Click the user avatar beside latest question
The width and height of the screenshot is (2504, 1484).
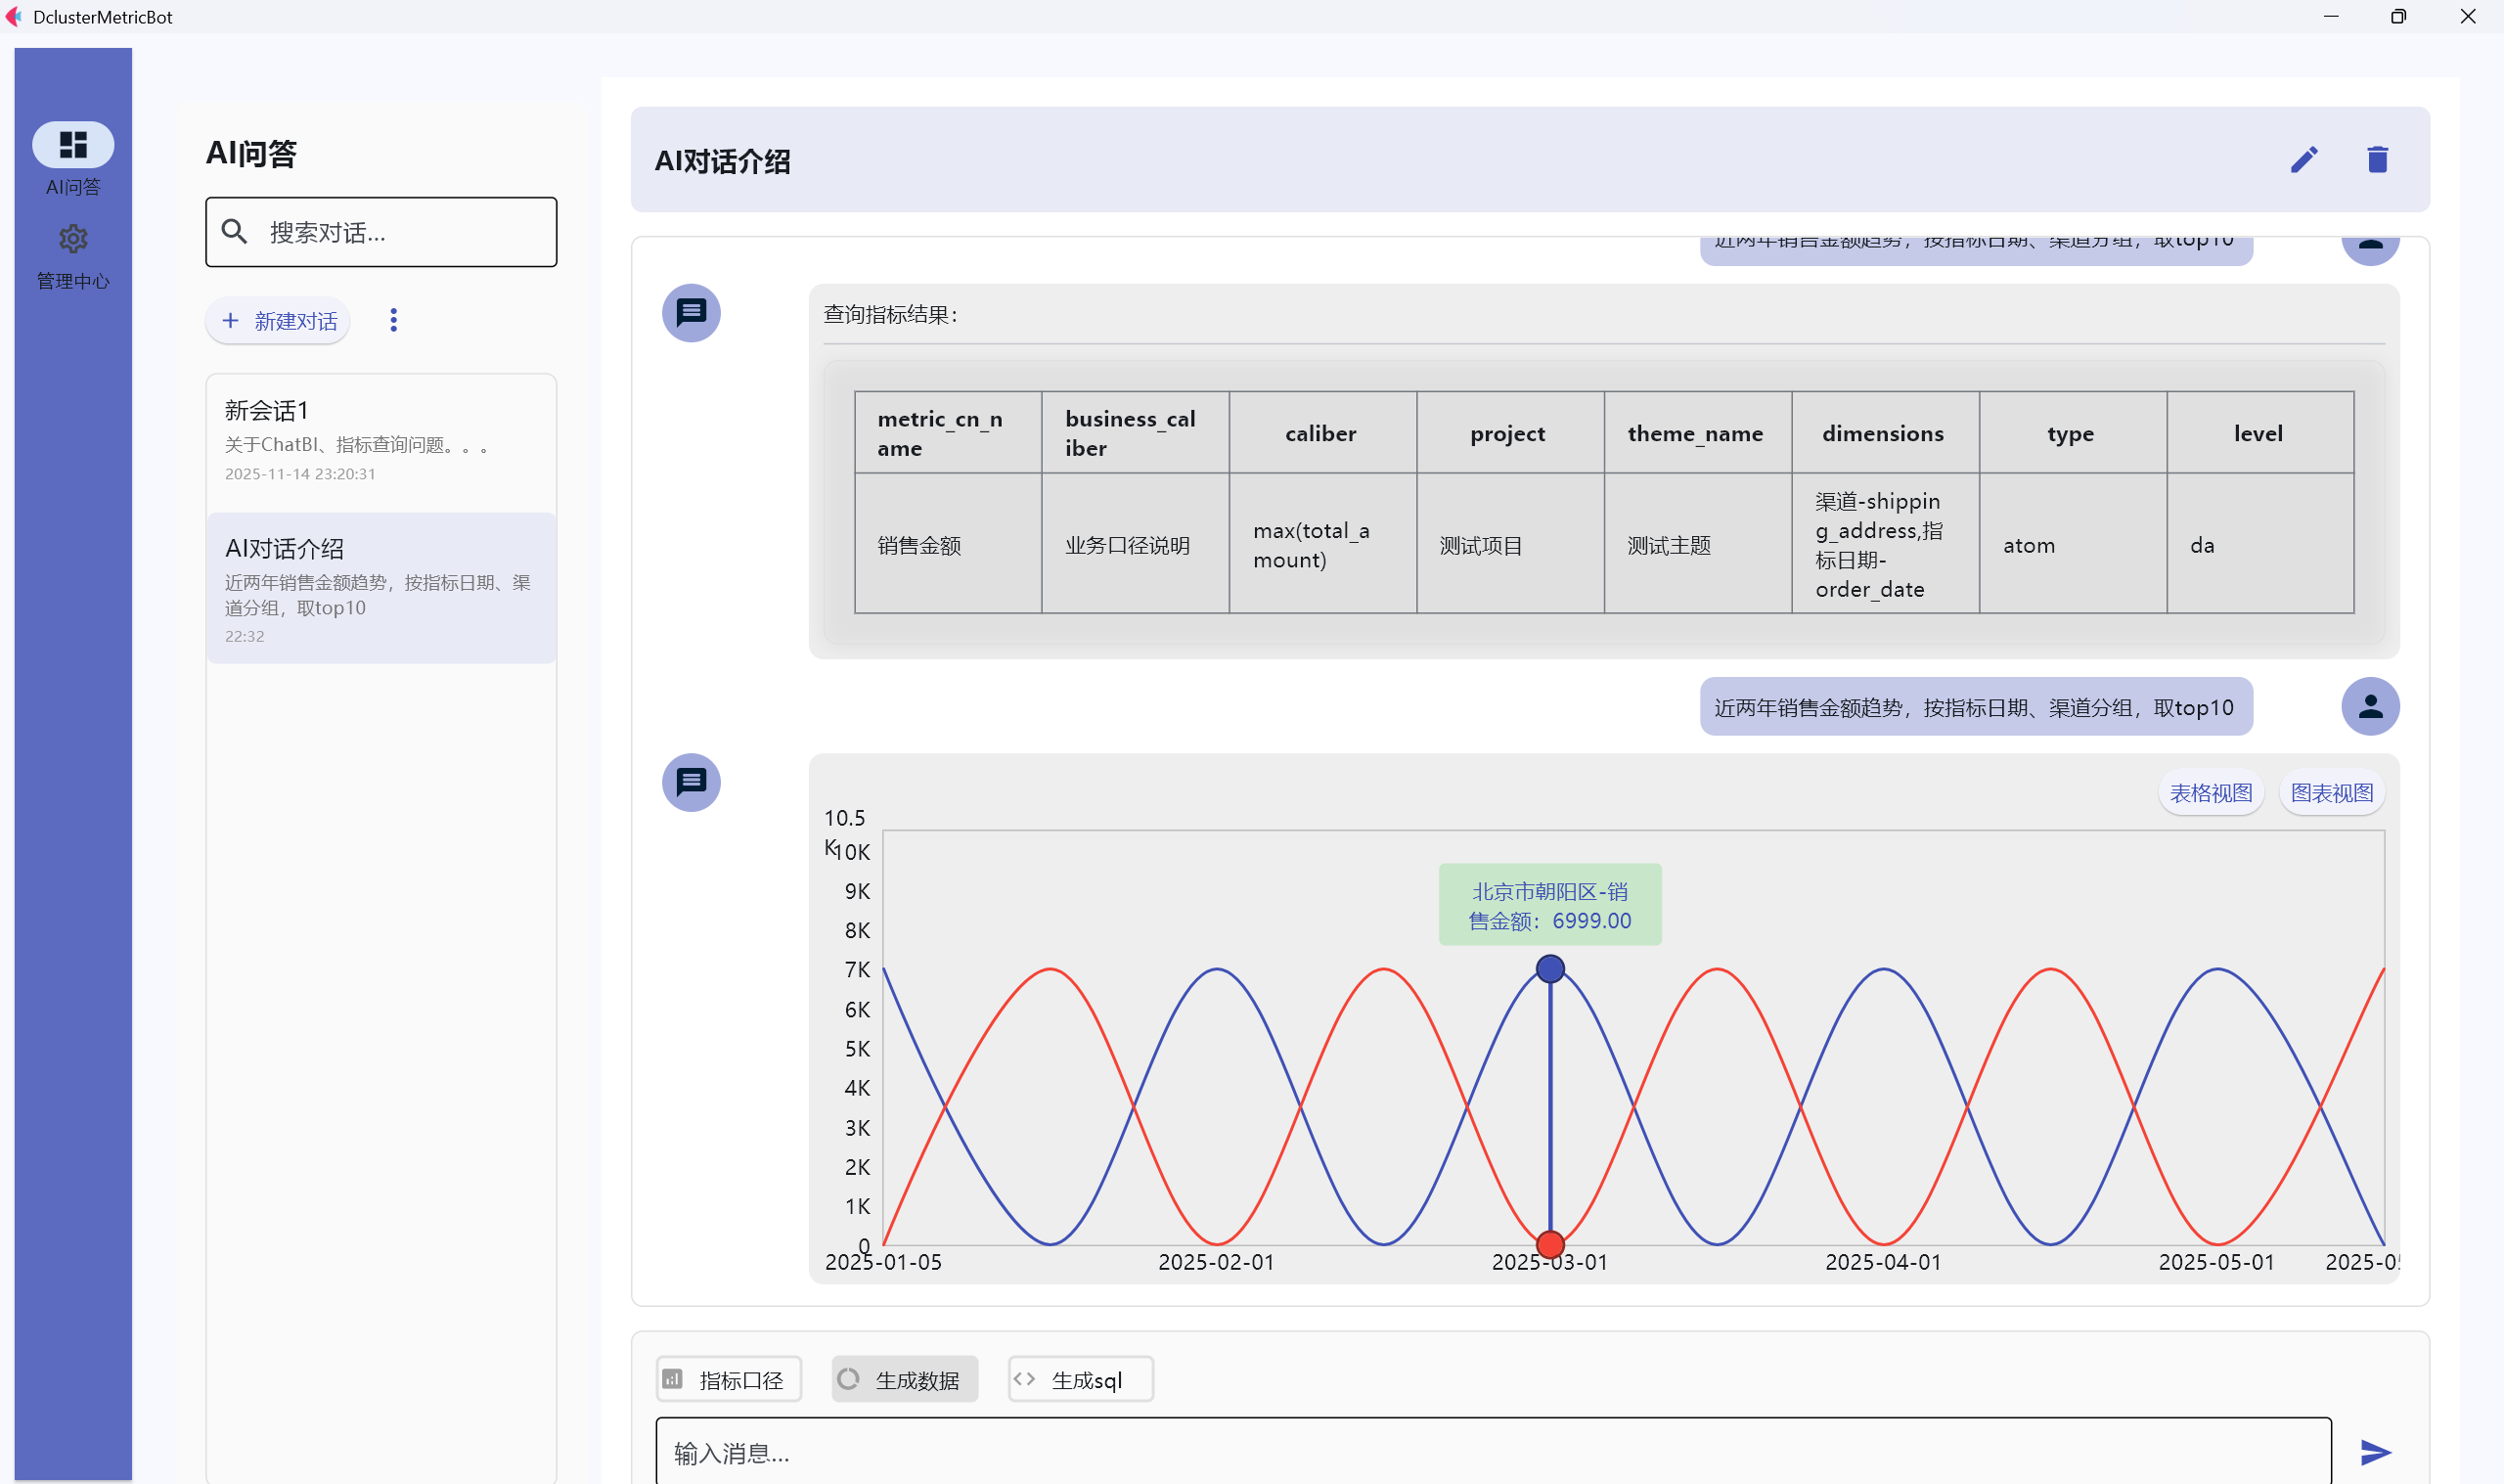[2369, 707]
